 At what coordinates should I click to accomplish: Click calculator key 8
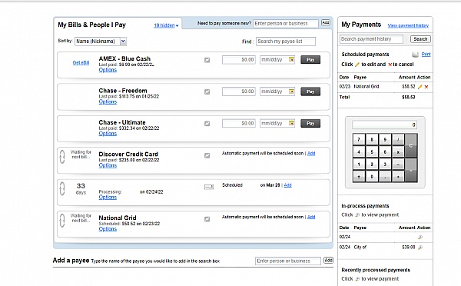(372, 140)
